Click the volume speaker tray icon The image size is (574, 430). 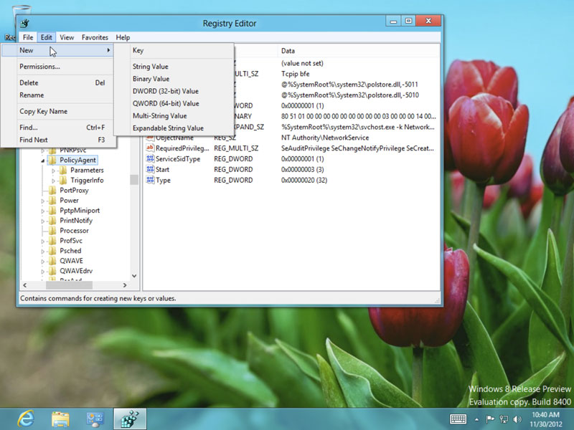518,419
